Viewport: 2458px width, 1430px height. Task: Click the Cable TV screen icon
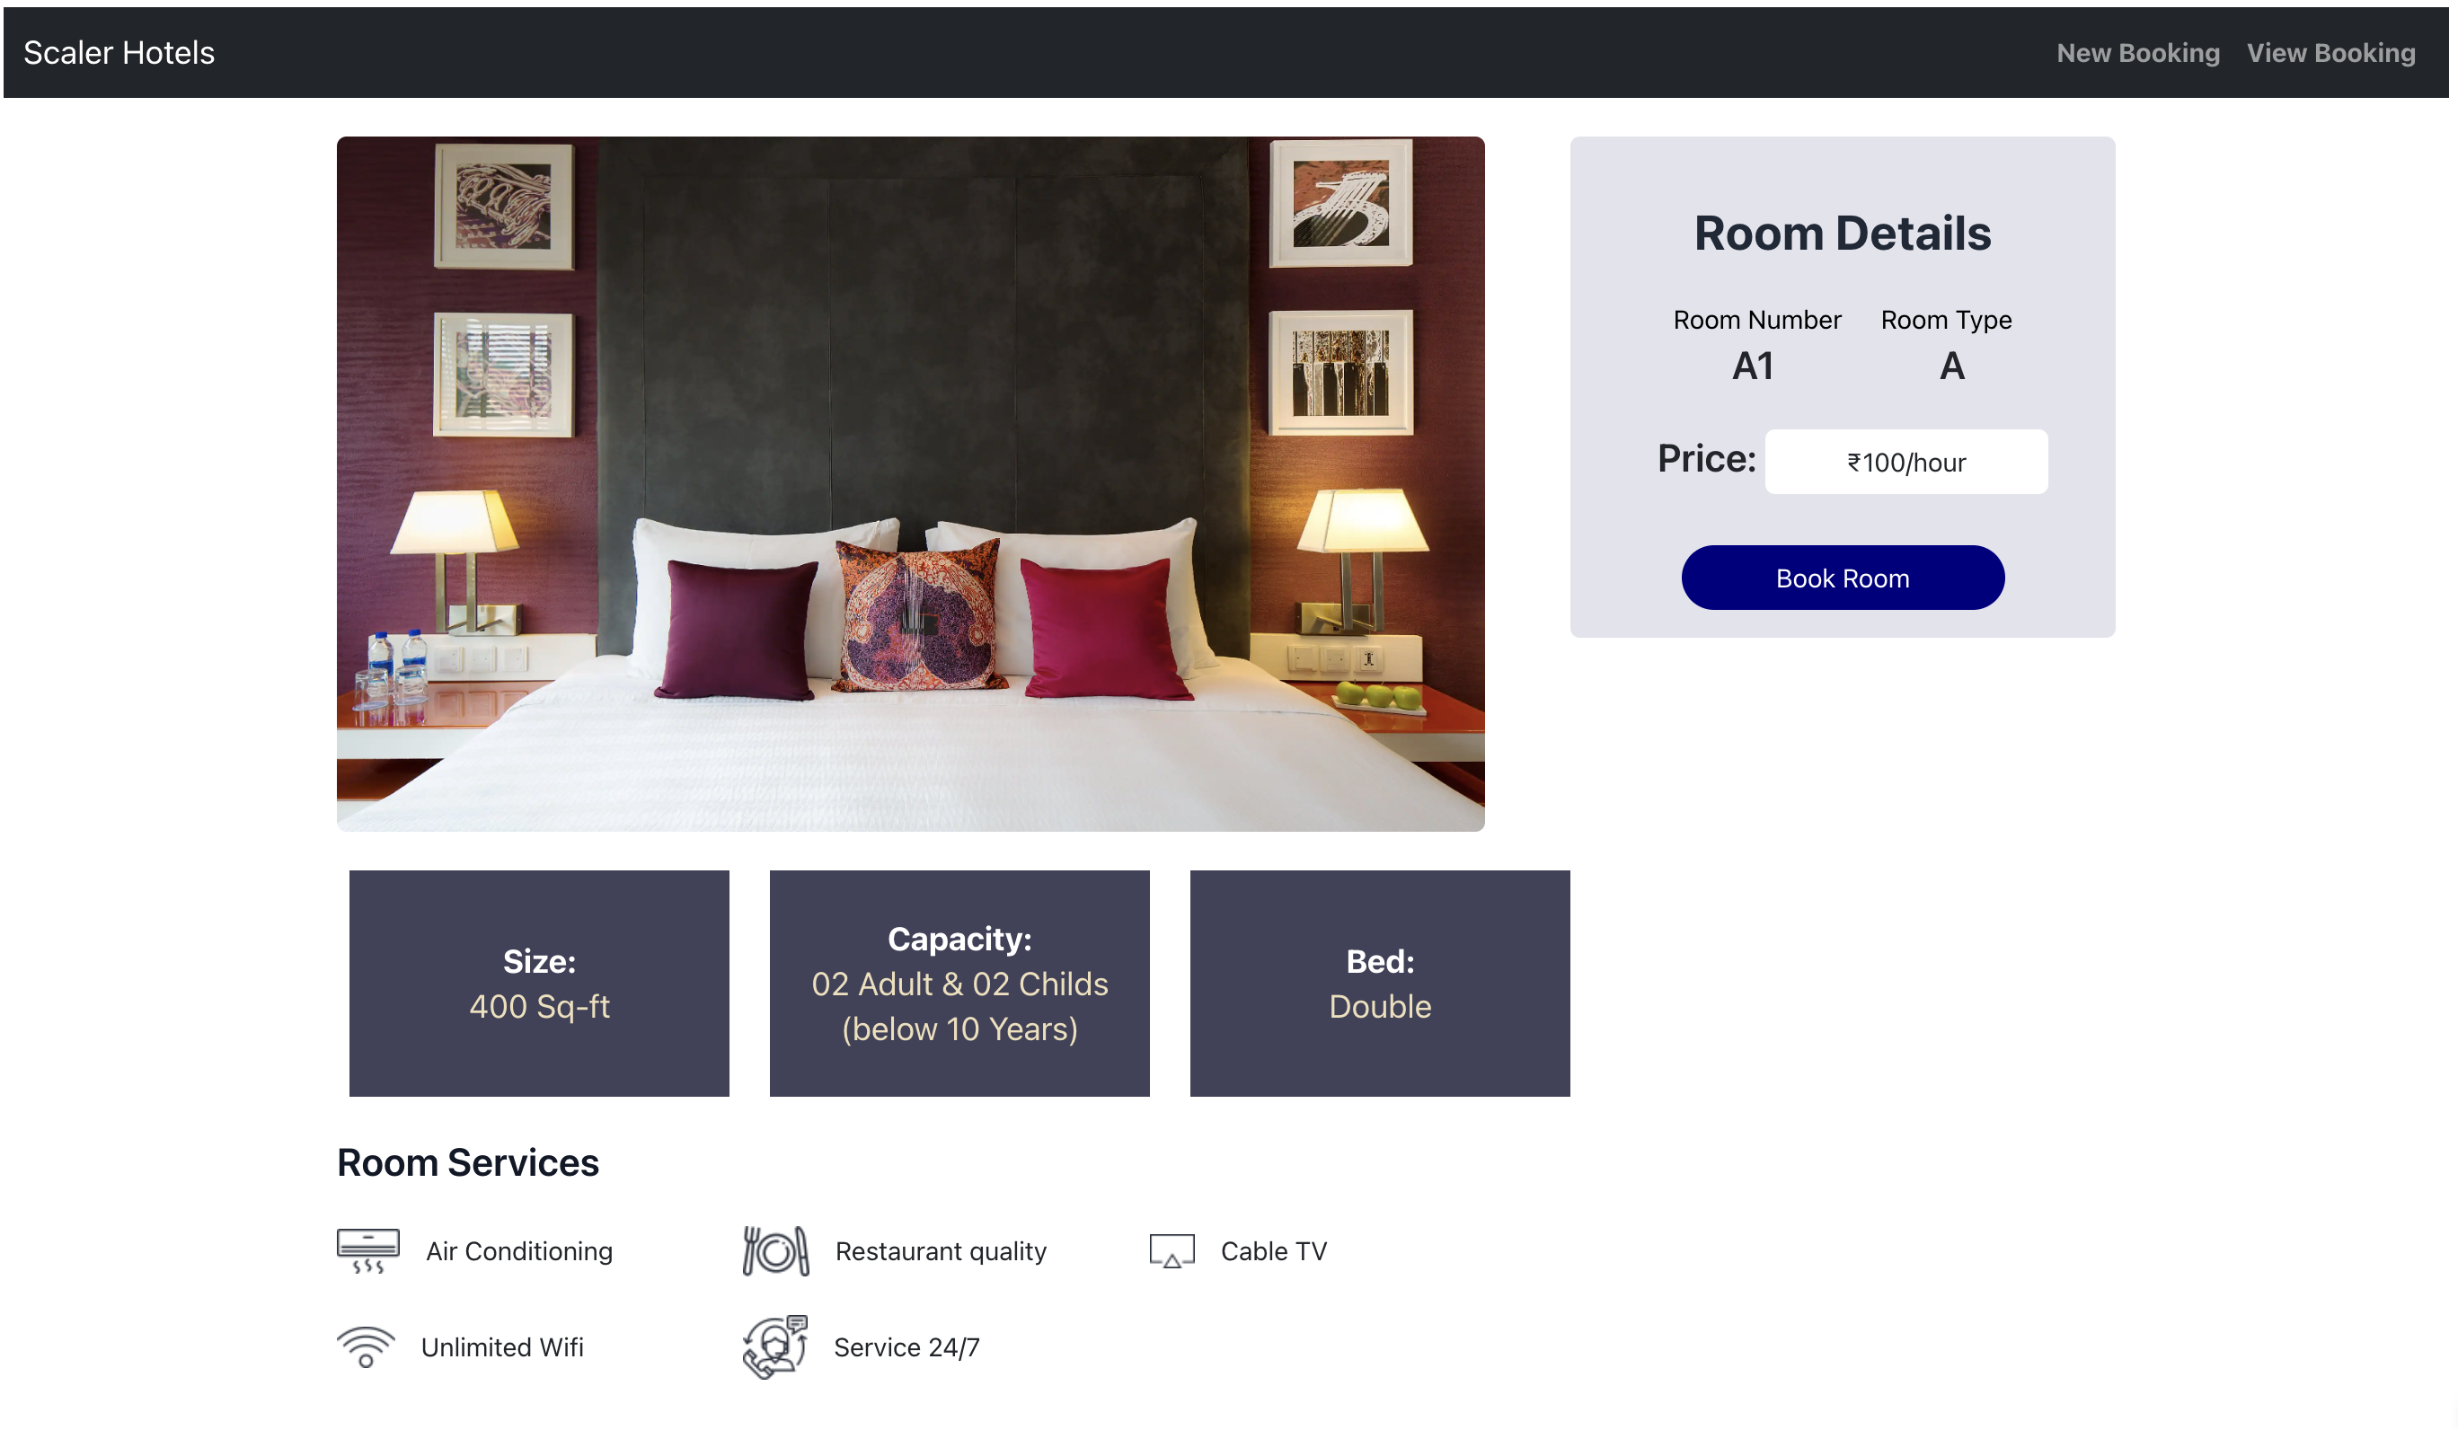tap(1172, 1250)
